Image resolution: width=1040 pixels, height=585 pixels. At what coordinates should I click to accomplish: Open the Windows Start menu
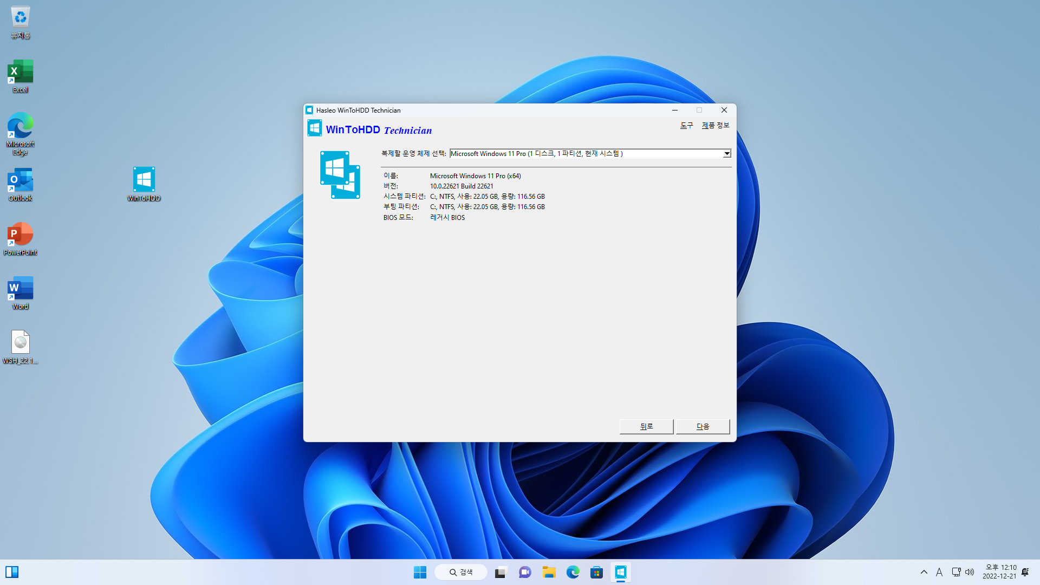tap(420, 572)
